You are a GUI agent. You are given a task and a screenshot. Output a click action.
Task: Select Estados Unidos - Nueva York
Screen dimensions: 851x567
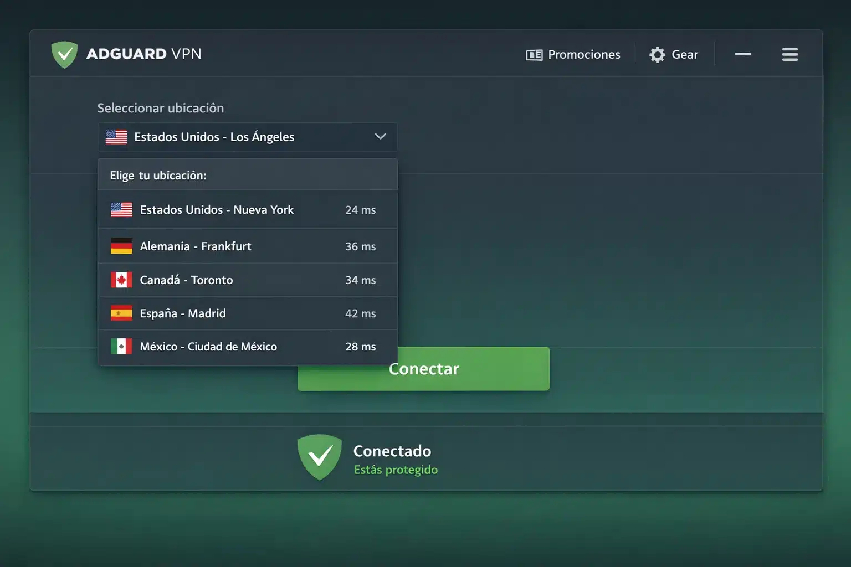tap(217, 209)
